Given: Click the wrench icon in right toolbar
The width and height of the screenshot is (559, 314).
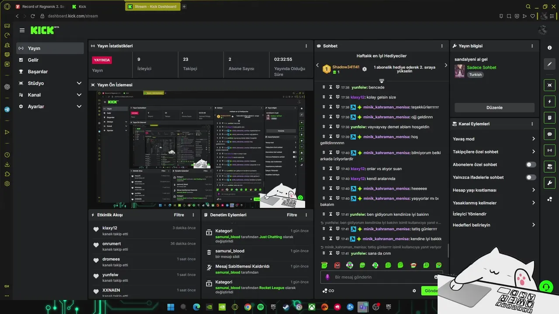Looking at the screenshot, I should tap(549, 183).
